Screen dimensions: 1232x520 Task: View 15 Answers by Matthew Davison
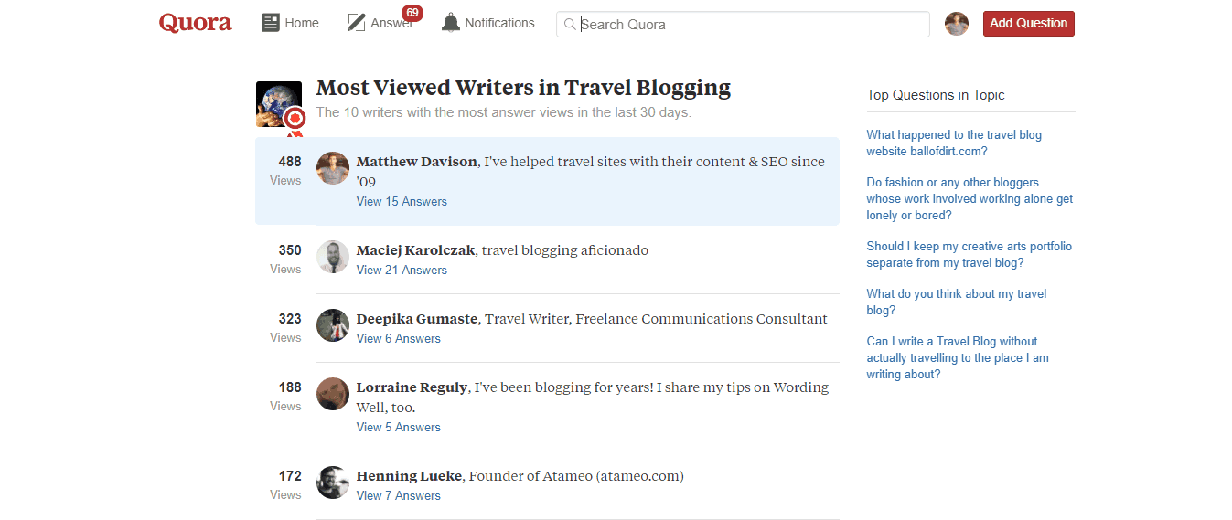pos(402,201)
